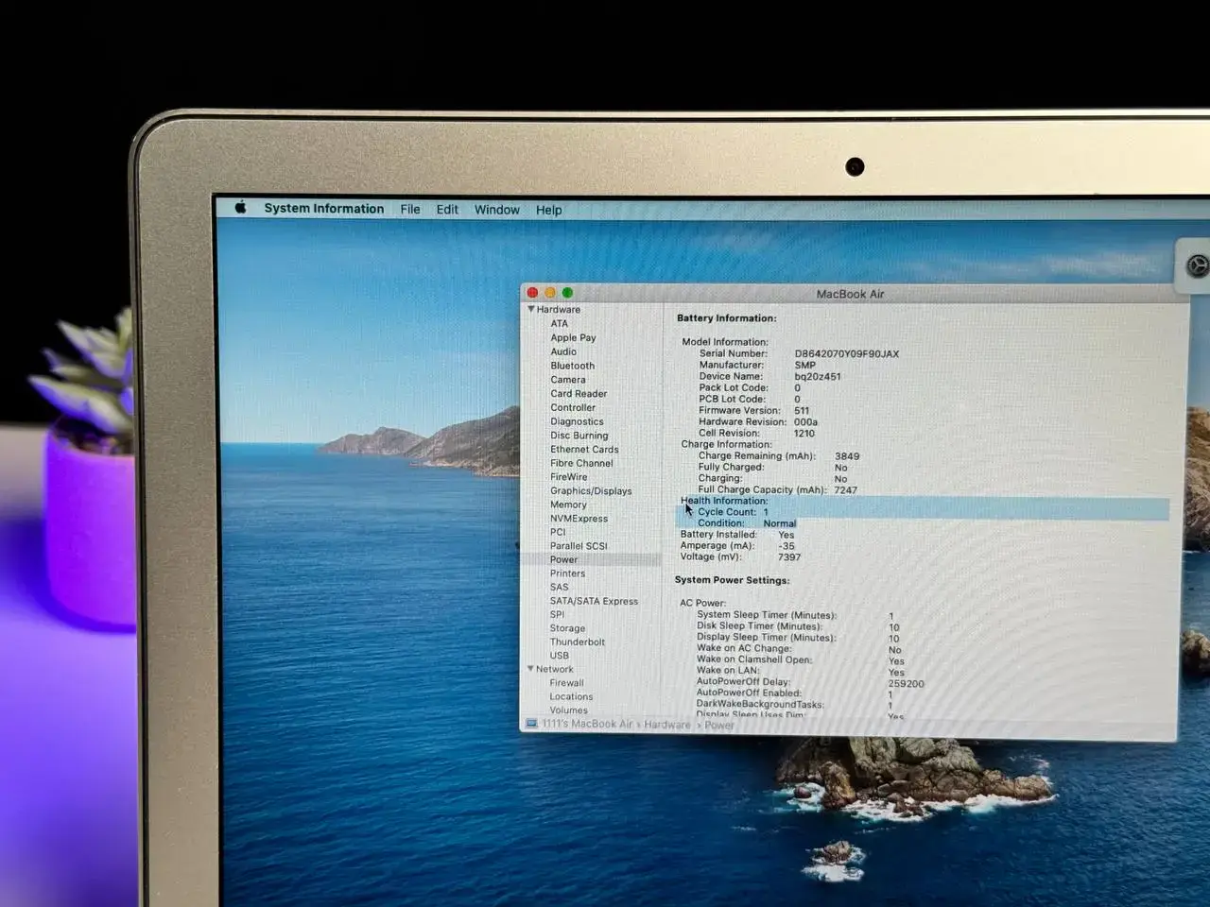Click the Battery Information heading
Viewport: 1210px width, 907px height.
coord(726,318)
